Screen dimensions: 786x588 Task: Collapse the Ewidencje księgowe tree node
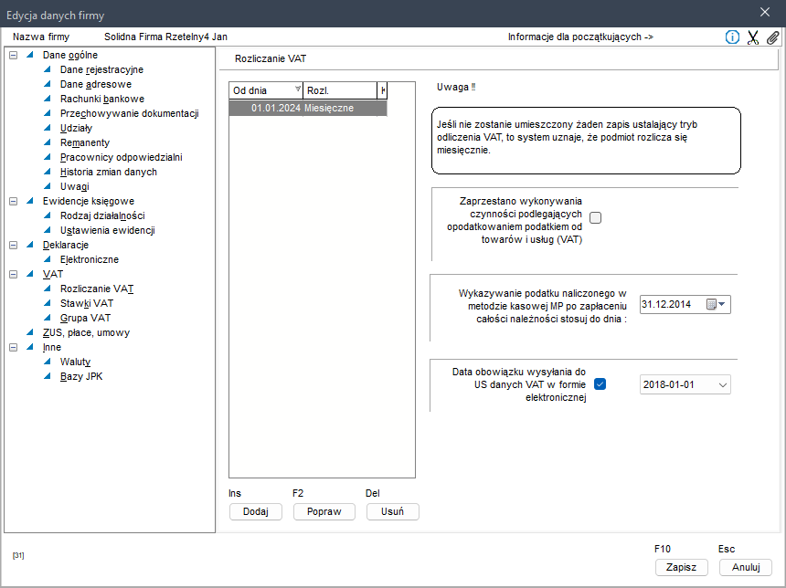coord(13,201)
